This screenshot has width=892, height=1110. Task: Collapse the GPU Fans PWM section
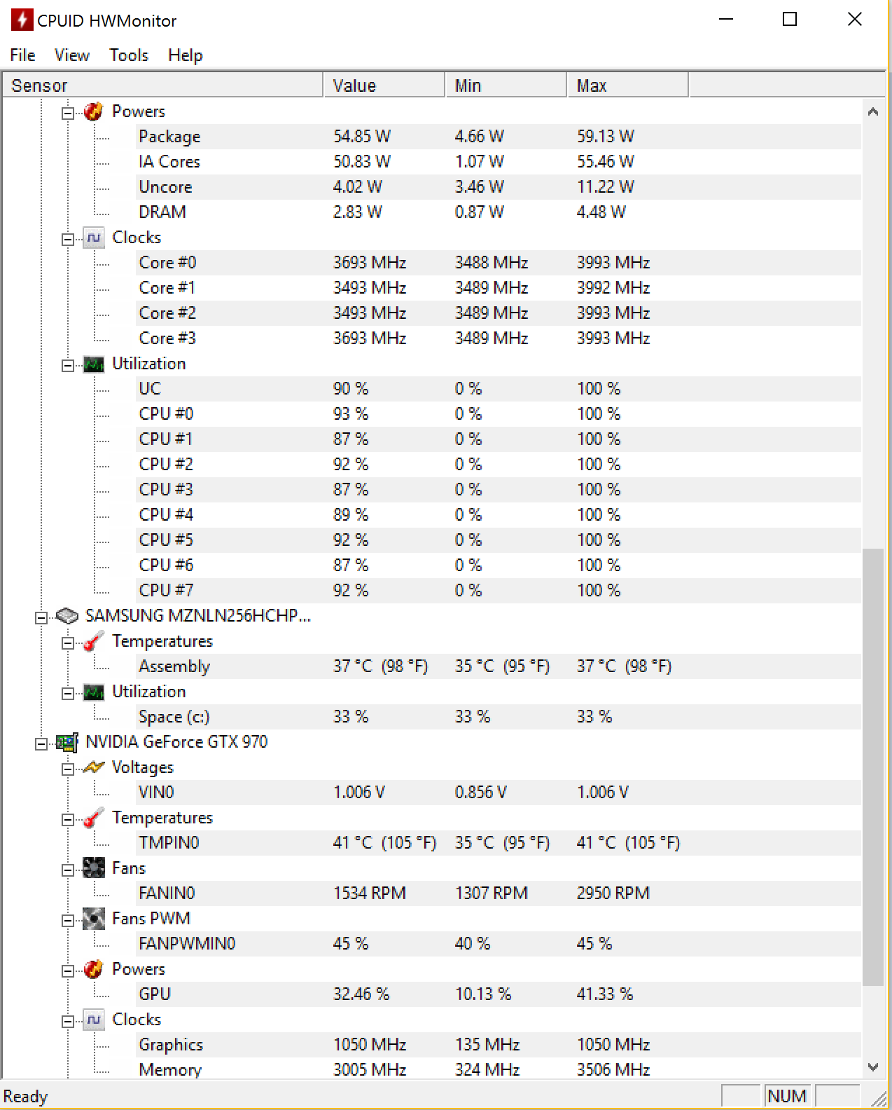pyautogui.click(x=68, y=920)
